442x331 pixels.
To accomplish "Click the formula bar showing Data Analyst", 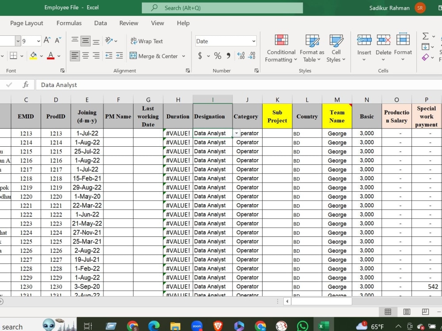I will pos(239,85).
